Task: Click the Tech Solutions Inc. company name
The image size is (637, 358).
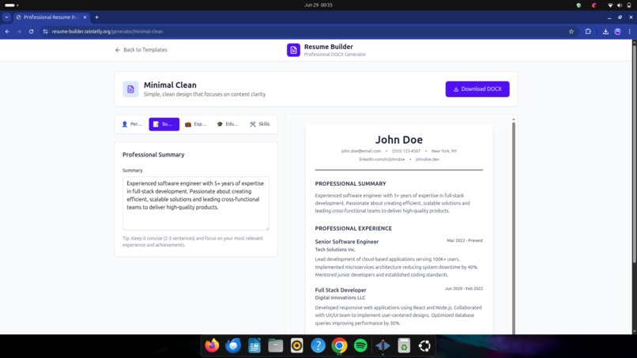Action: [335, 250]
